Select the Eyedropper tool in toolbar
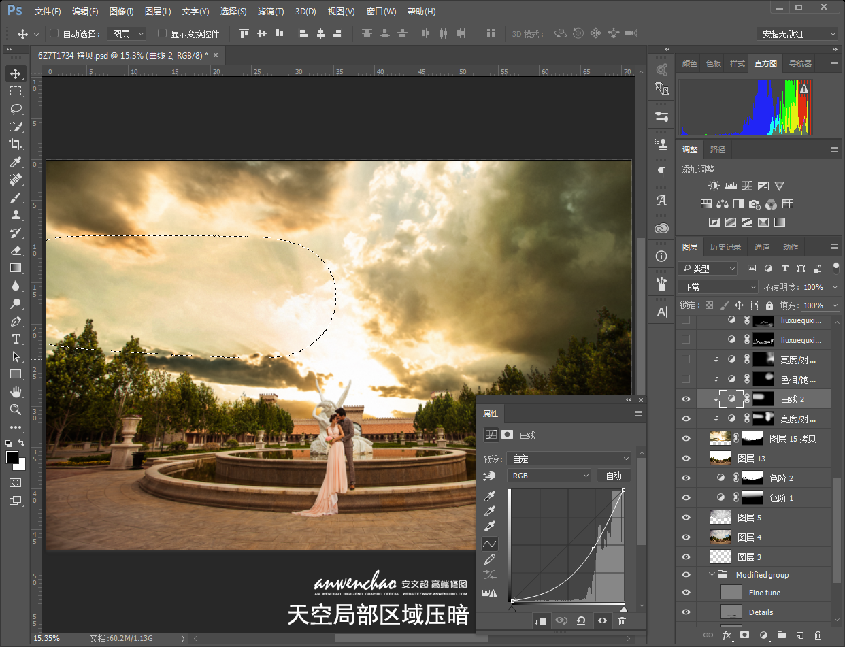The width and height of the screenshot is (845, 647). pyautogui.click(x=16, y=162)
